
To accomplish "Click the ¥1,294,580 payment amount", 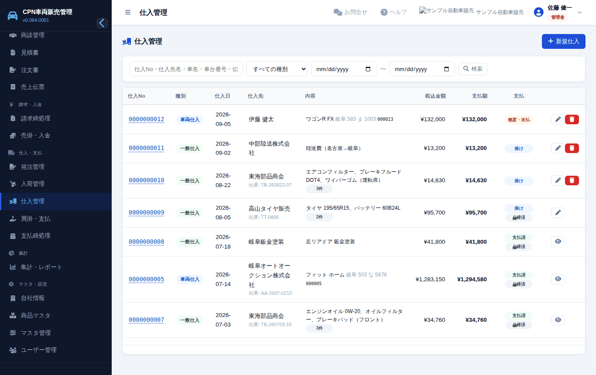I will (472, 279).
